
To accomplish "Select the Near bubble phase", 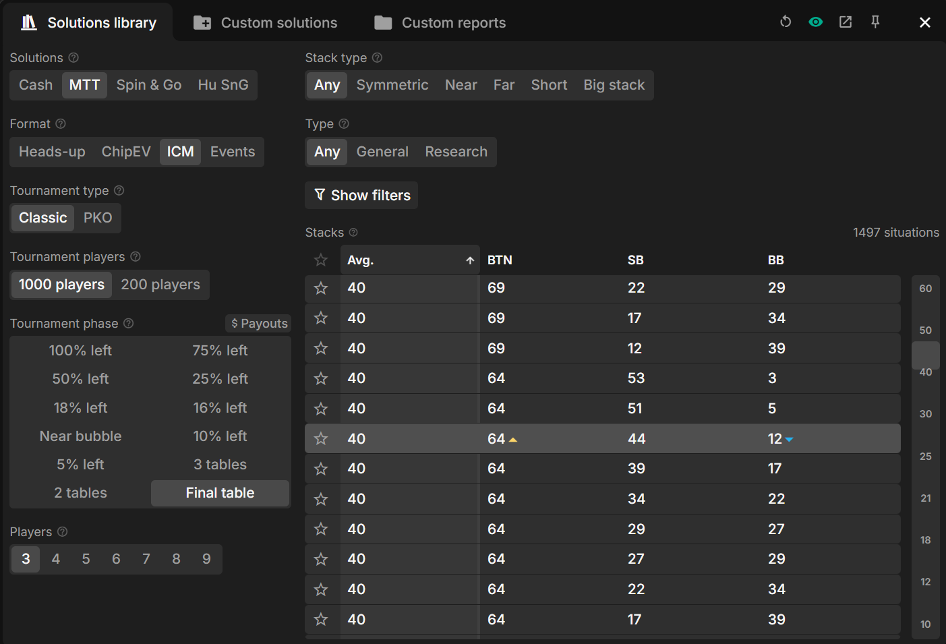I will 80,436.
